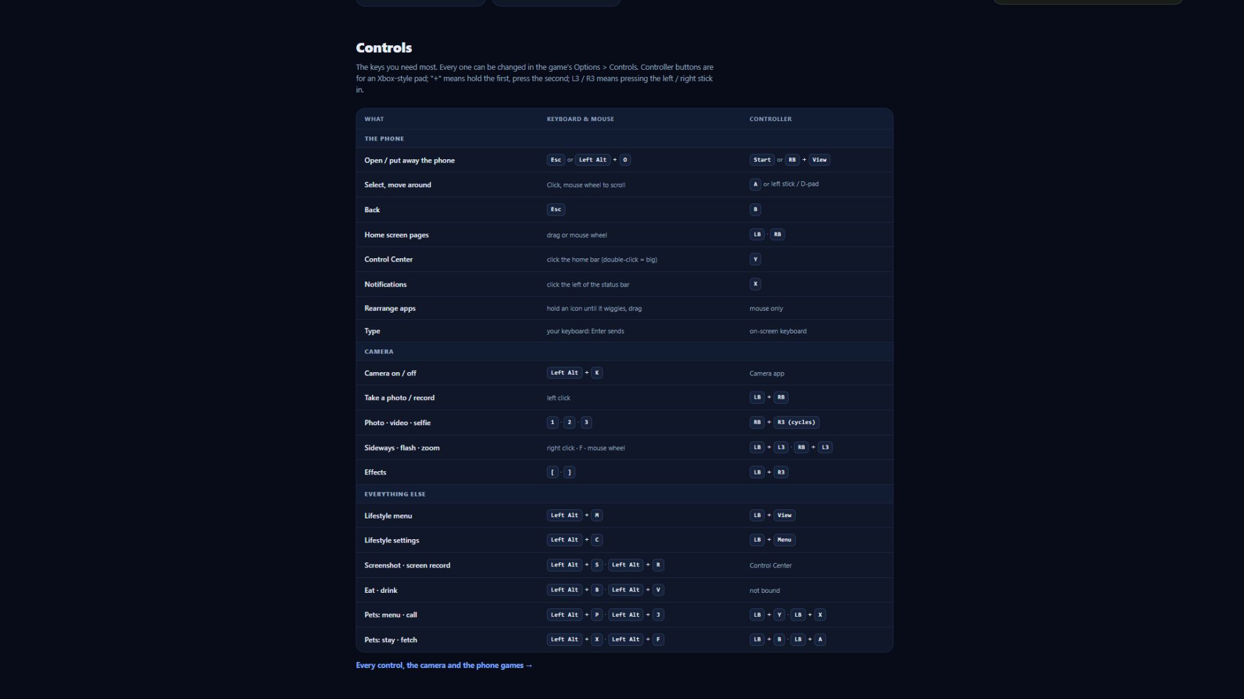
Task: Click the 'Camera on / off' row label
Action: click(390, 373)
